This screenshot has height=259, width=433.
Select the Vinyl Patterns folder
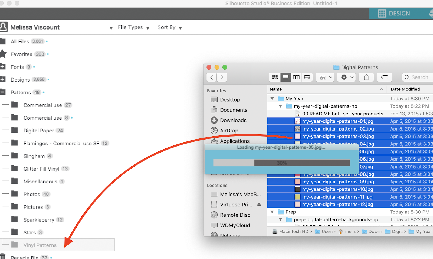[57, 245]
